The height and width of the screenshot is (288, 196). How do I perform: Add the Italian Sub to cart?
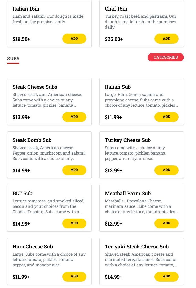coord(166,117)
